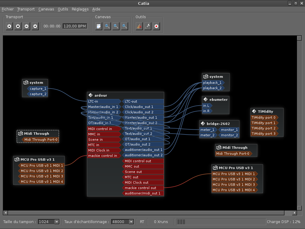Open the render dialog with the record icon

coord(156,26)
